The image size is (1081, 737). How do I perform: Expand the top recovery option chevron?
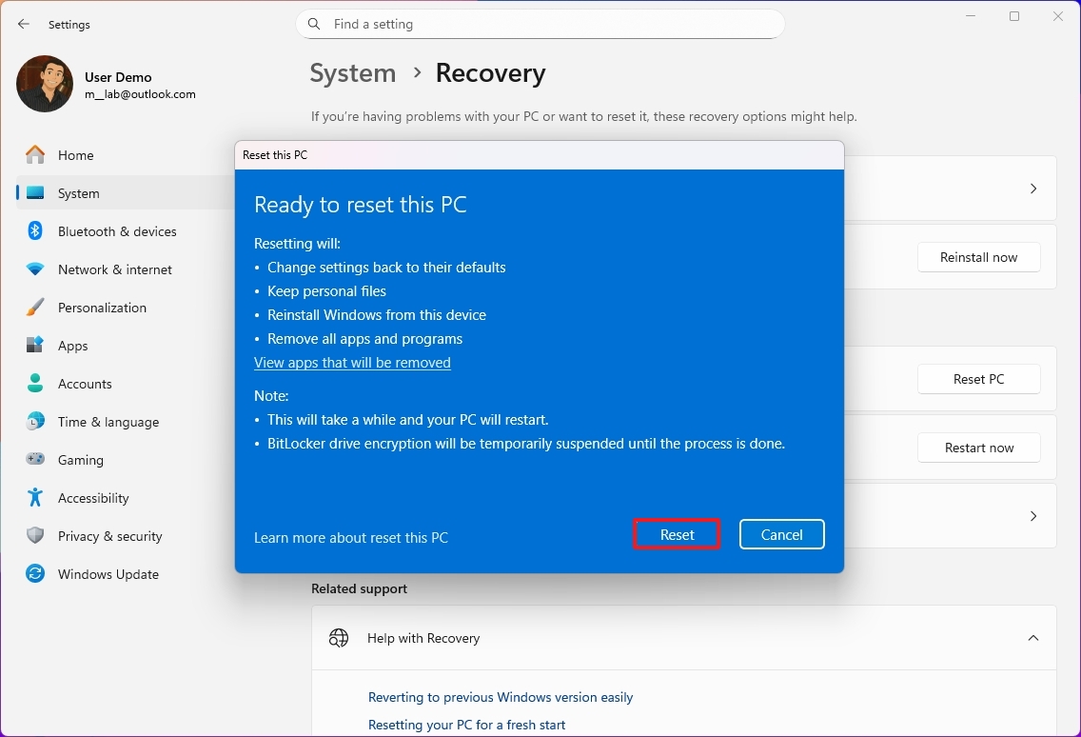click(1033, 188)
